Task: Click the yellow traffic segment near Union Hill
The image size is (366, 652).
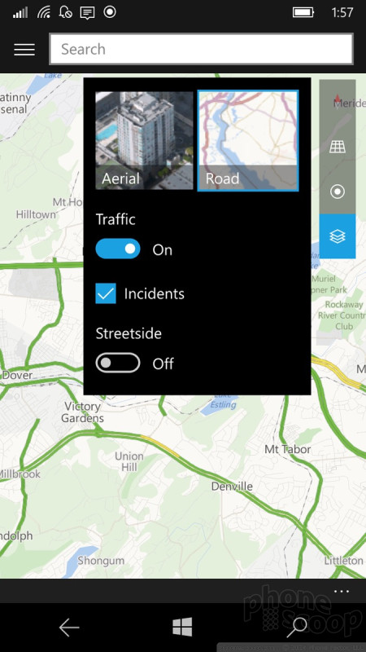Action: [159, 445]
